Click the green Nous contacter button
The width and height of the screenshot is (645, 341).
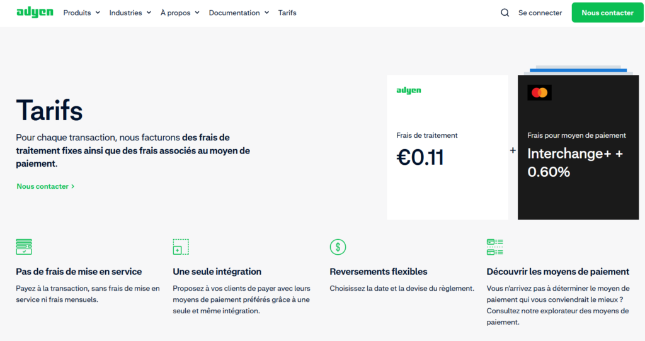coord(607,13)
